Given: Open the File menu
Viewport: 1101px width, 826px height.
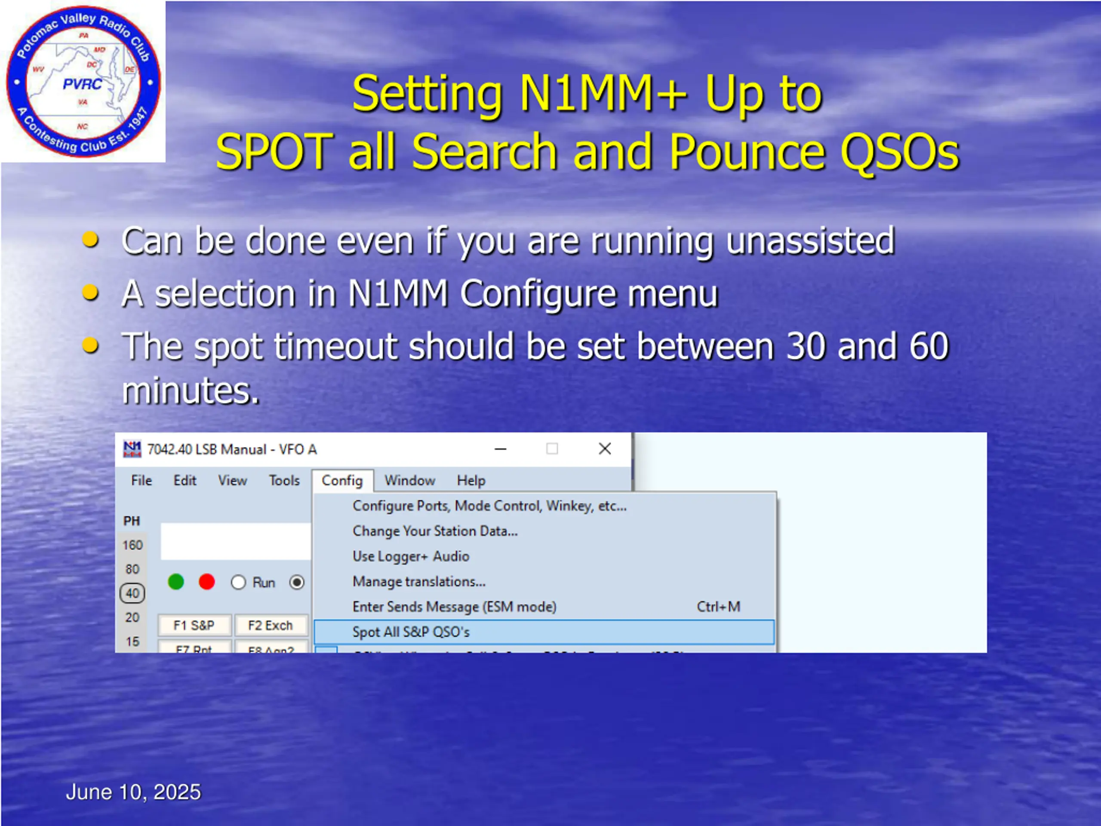Looking at the screenshot, I should 141,481.
